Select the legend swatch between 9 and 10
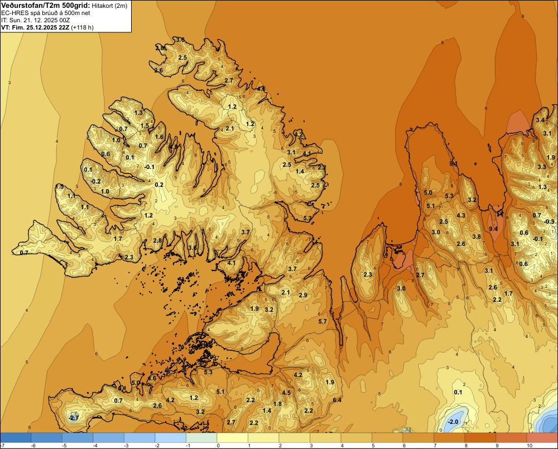This screenshot has height=449, width=558. point(511,437)
